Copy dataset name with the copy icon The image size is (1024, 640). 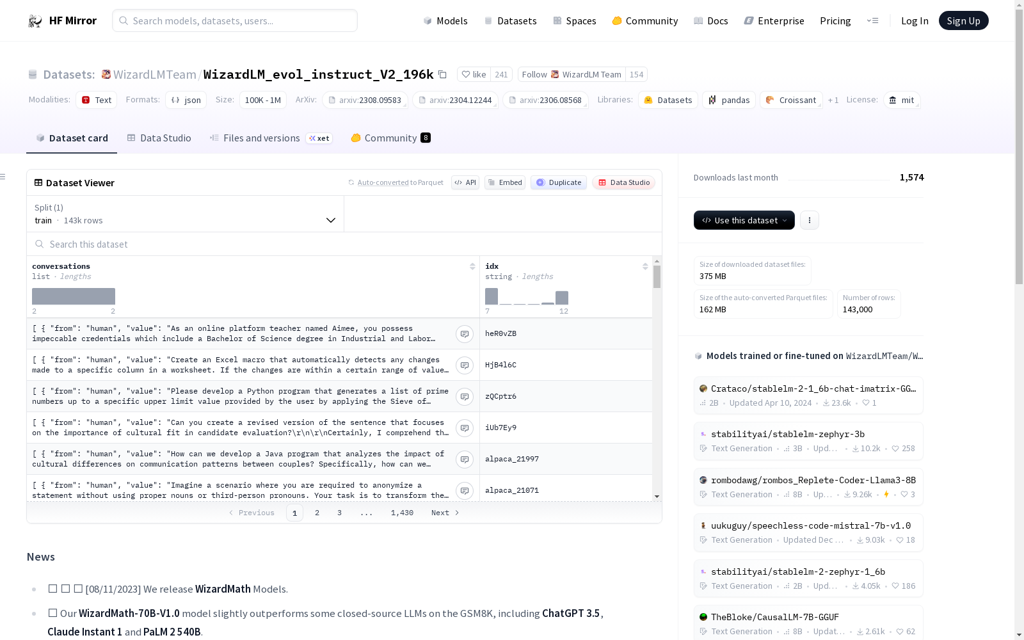pos(442,74)
